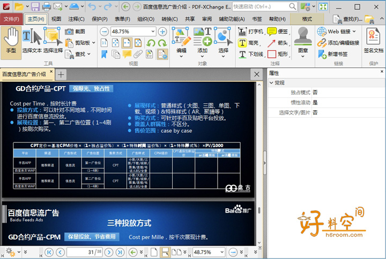Show the bookmarks pane icon
This screenshot has height=259, width=386.
tap(104, 54)
